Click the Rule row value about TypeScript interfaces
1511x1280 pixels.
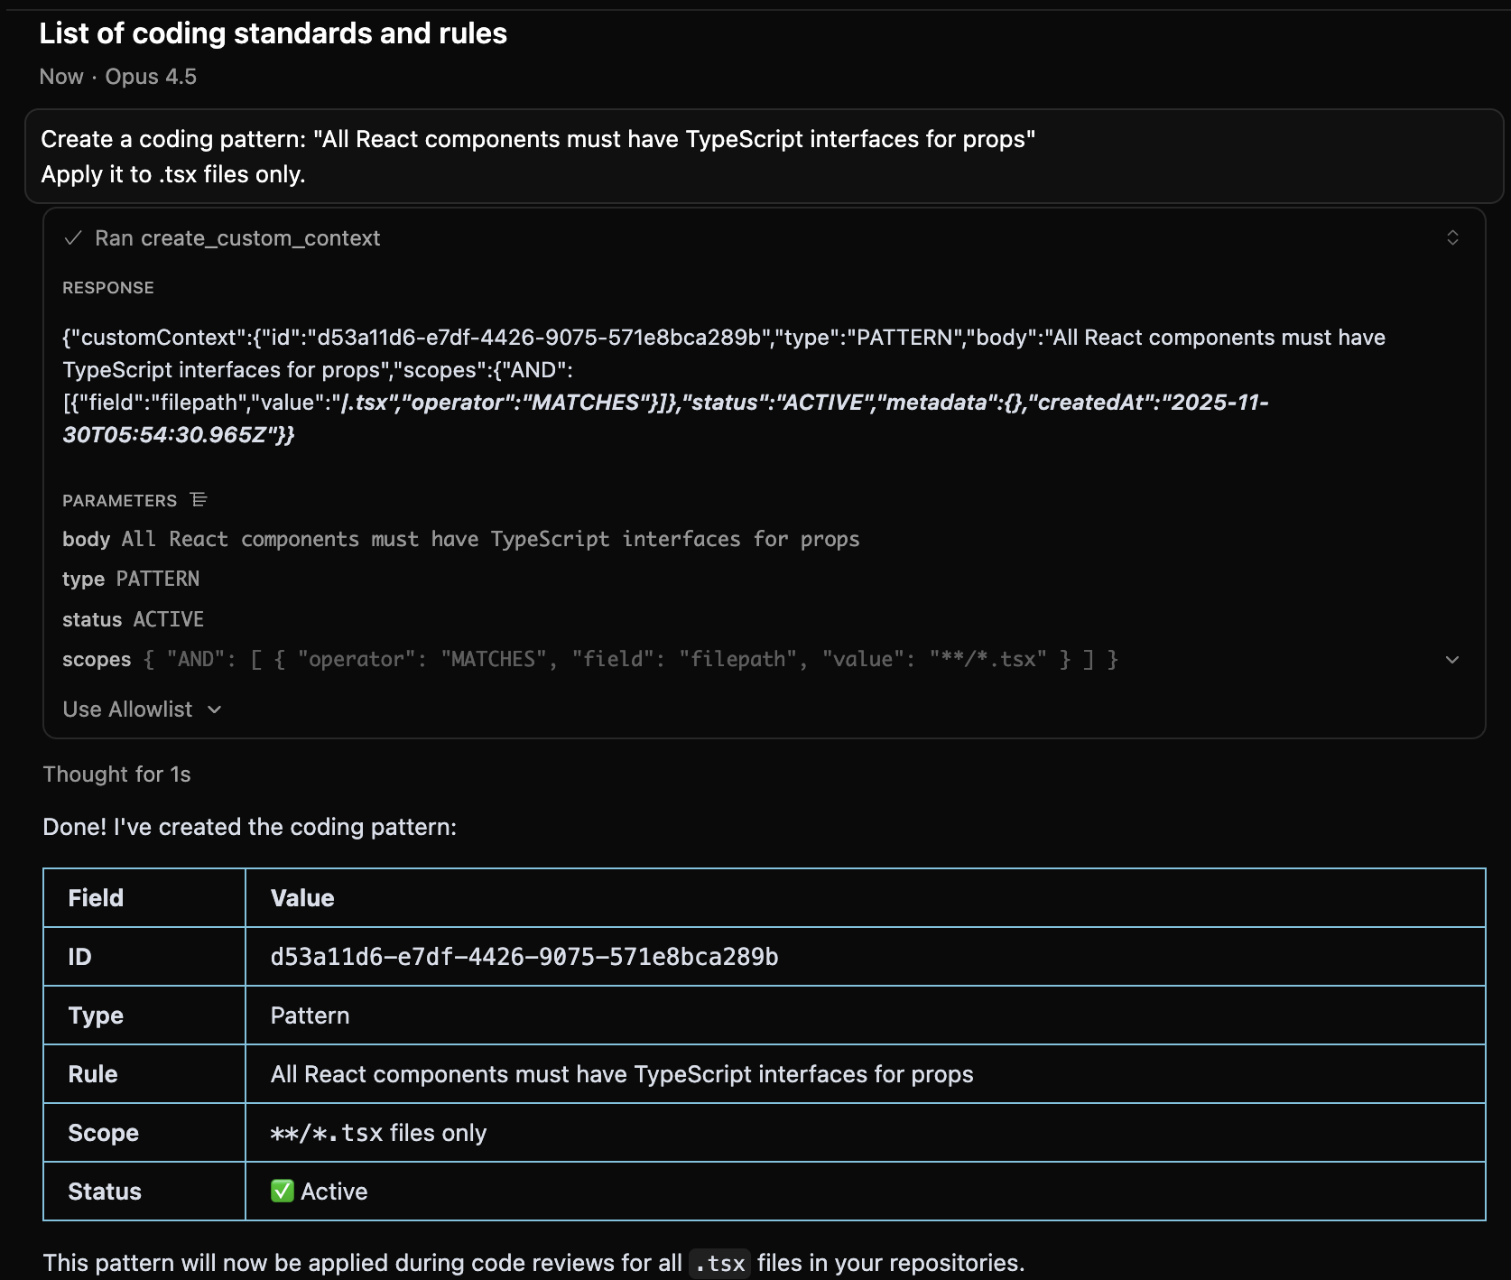pos(621,1074)
